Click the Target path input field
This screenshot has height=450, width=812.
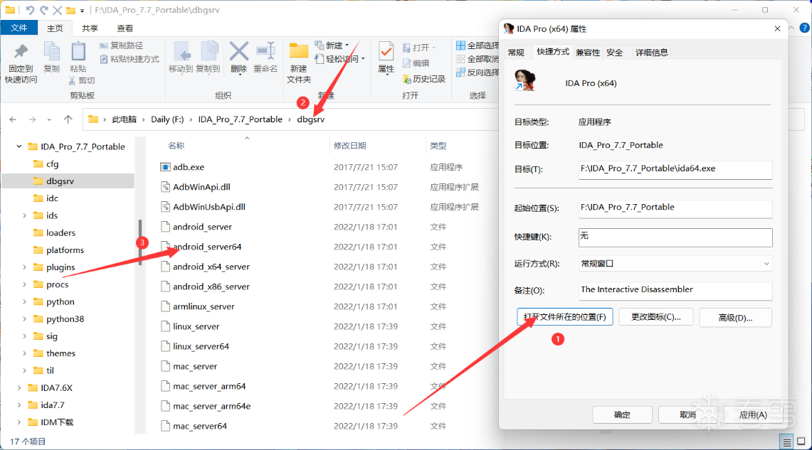[x=675, y=170]
